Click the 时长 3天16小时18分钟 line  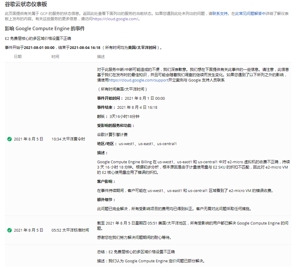[118, 116]
